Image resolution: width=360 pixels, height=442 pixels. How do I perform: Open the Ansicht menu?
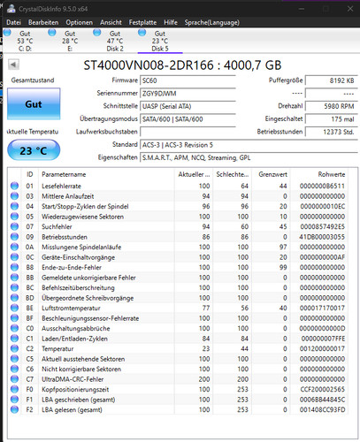pyautogui.click(x=111, y=22)
